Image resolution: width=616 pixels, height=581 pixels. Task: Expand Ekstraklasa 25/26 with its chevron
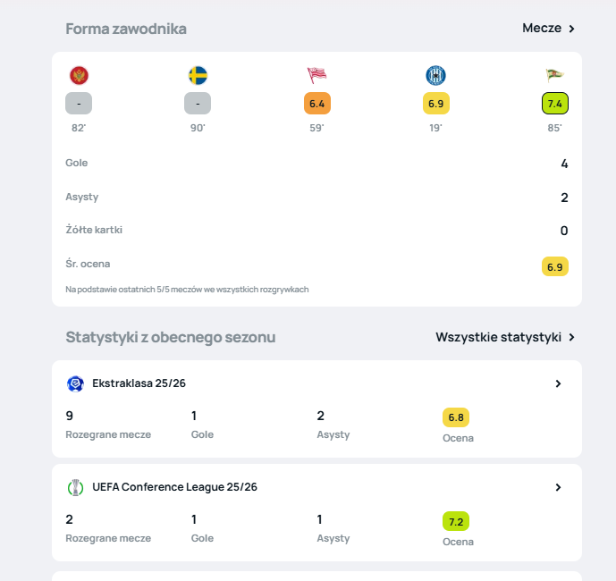click(x=558, y=383)
